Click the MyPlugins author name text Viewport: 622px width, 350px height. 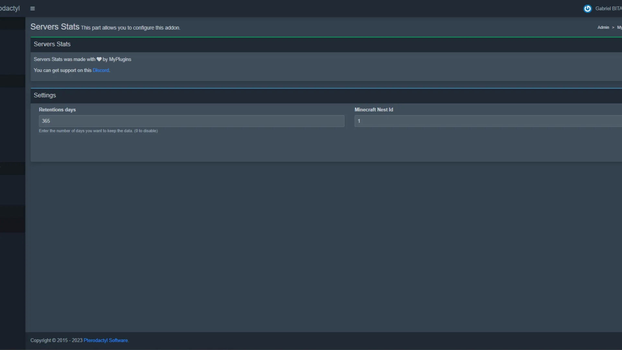120,59
